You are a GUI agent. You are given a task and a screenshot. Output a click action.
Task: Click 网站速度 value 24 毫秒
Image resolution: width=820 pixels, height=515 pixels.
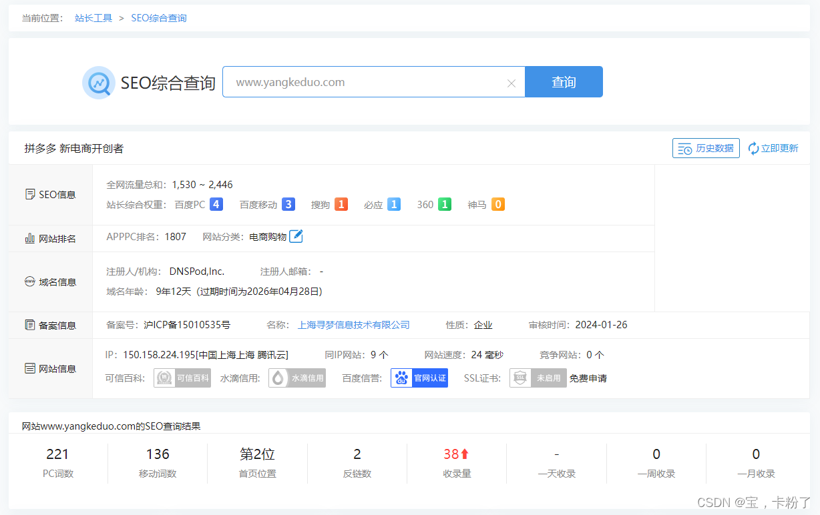coord(487,355)
